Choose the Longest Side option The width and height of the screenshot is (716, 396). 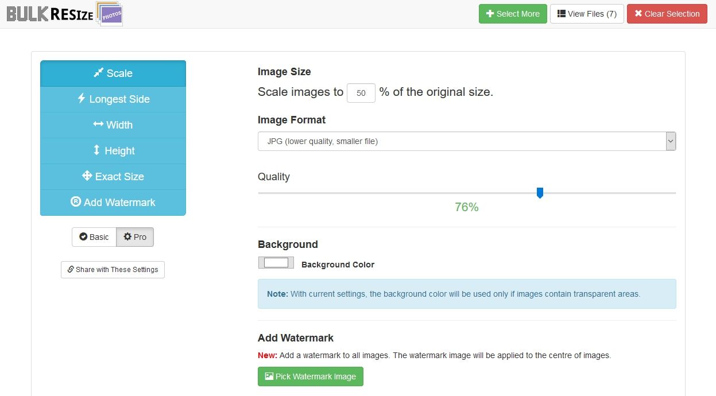113,99
